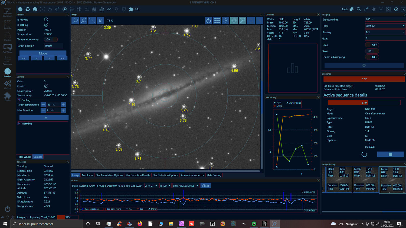The width and height of the screenshot is (406, 228).
Task: Open the statistics bar chart icon
Action: 101,9
